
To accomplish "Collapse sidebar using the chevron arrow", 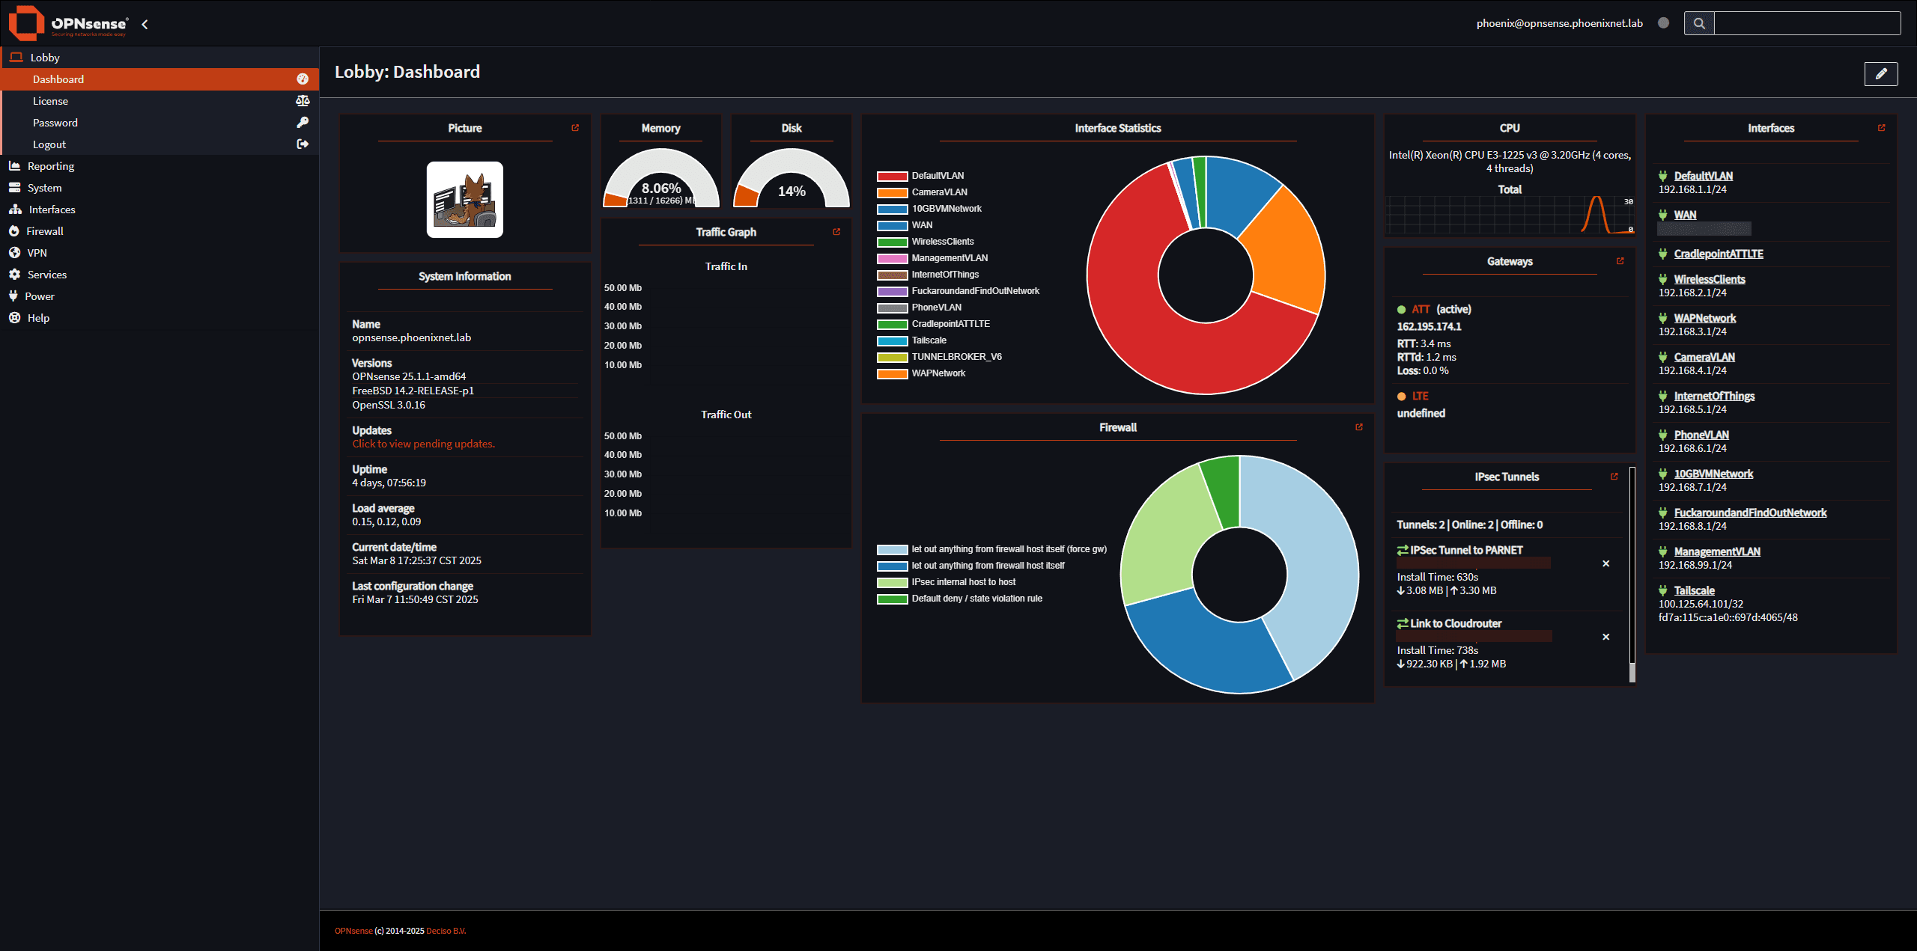I will [145, 24].
